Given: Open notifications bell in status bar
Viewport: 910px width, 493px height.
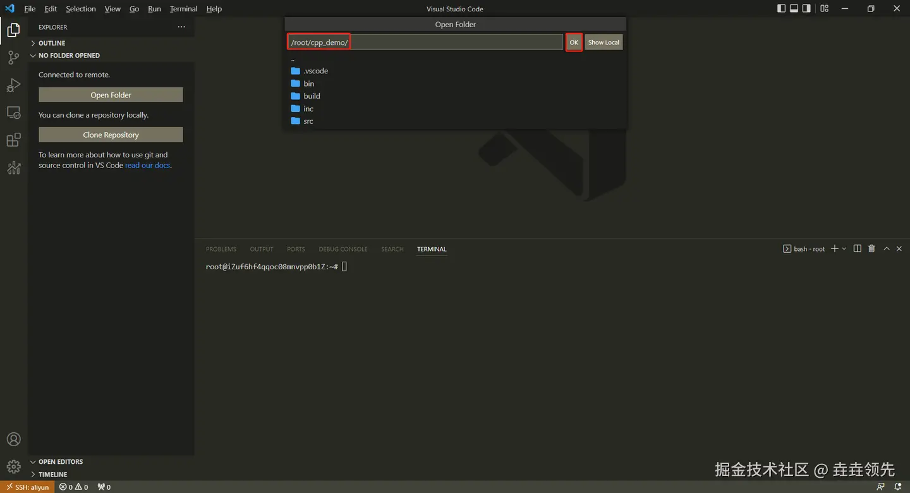Looking at the screenshot, I should point(898,487).
